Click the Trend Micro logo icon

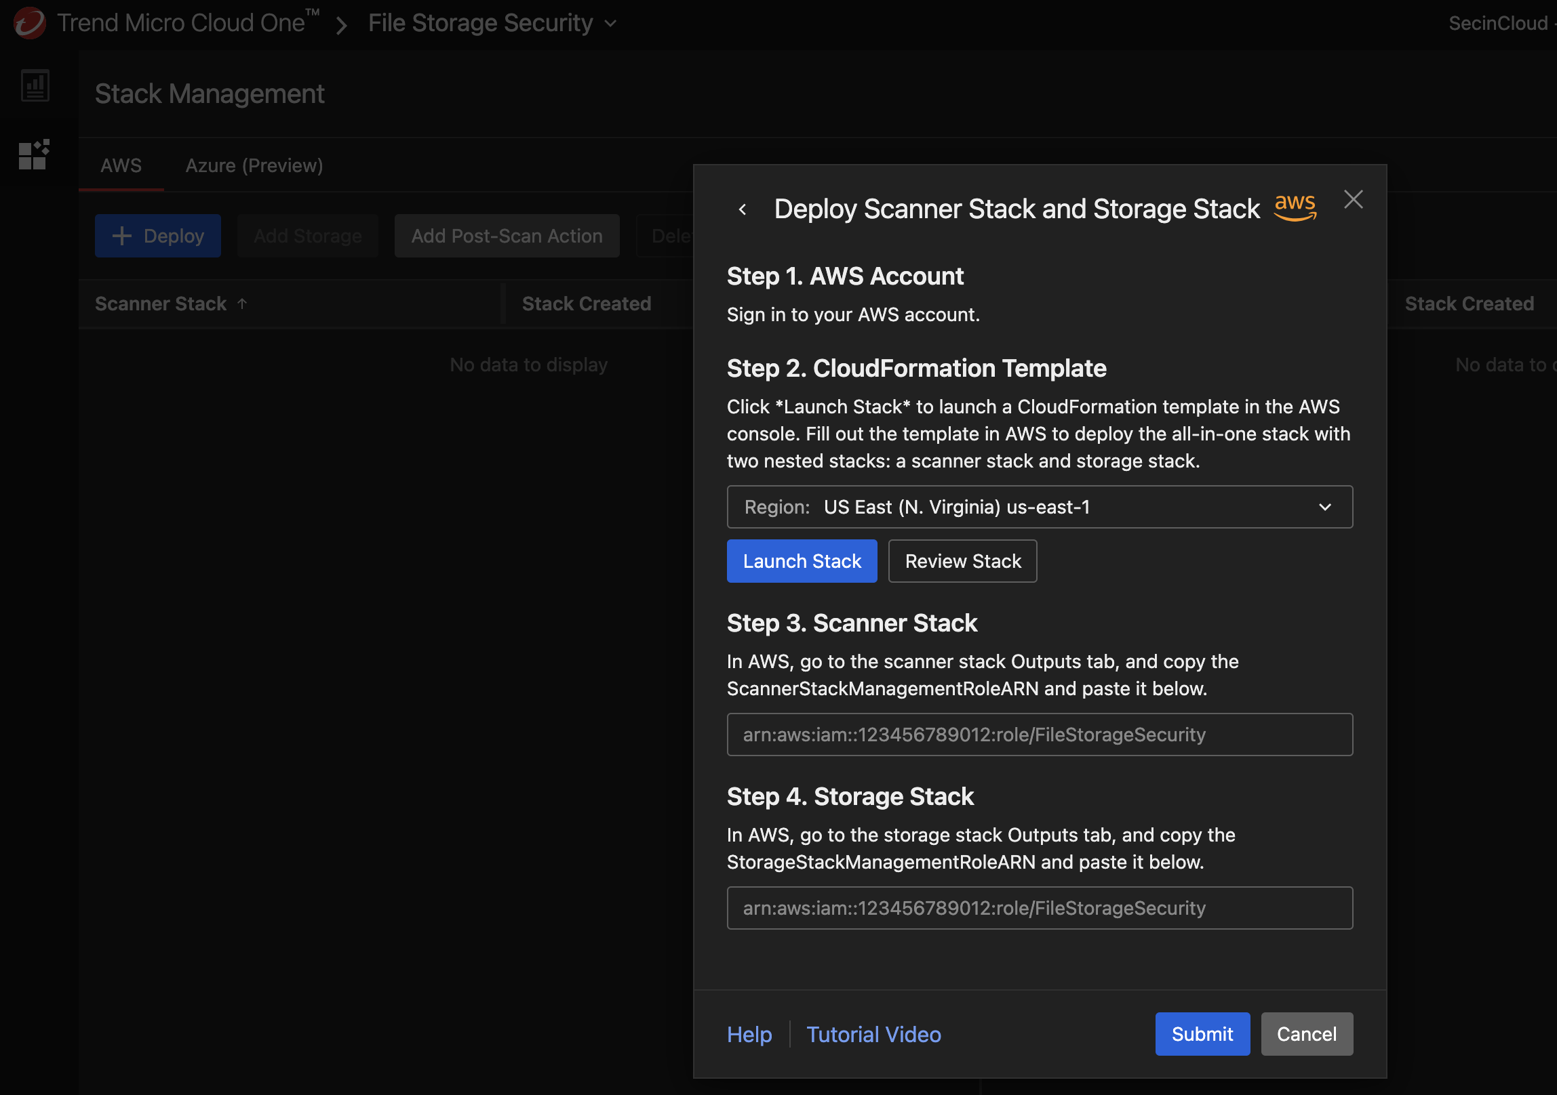30,23
